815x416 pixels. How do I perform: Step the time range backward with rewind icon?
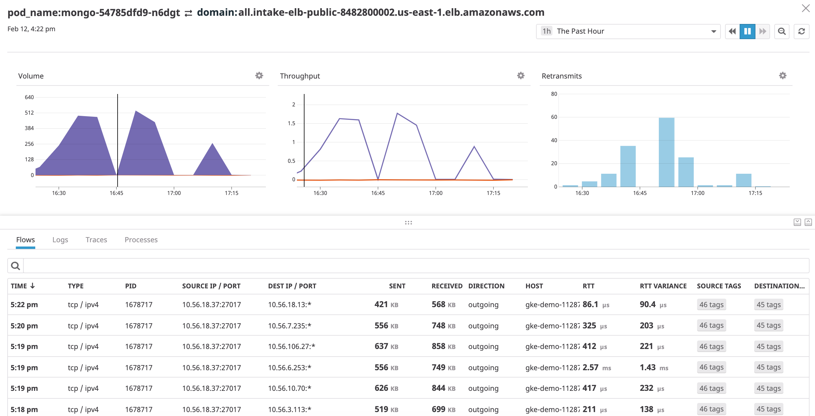(x=732, y=31)
